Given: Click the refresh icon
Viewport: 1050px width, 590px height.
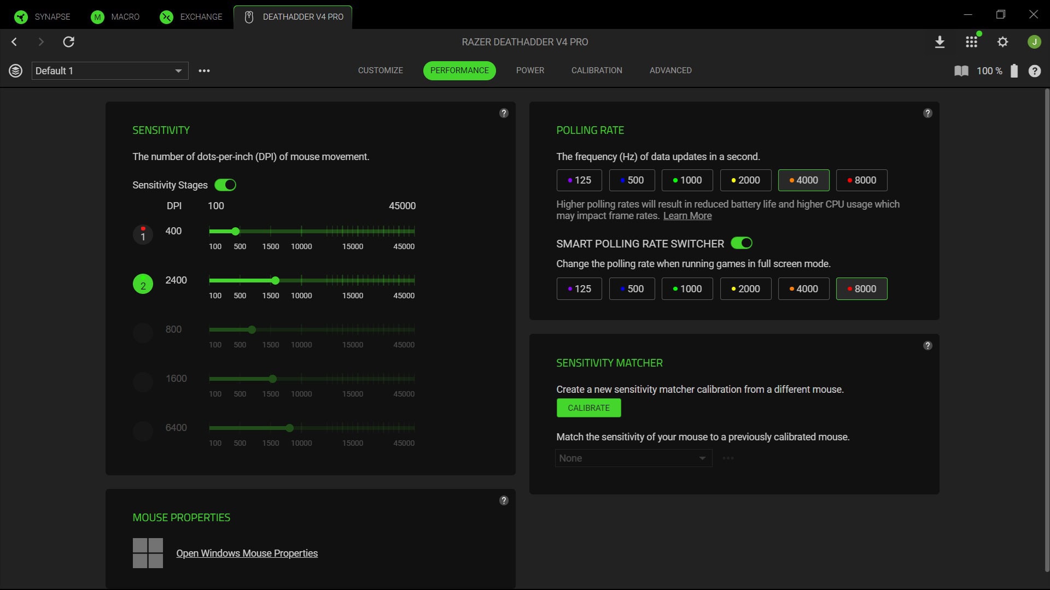Looking at the screenshot, I should point(68,42).
